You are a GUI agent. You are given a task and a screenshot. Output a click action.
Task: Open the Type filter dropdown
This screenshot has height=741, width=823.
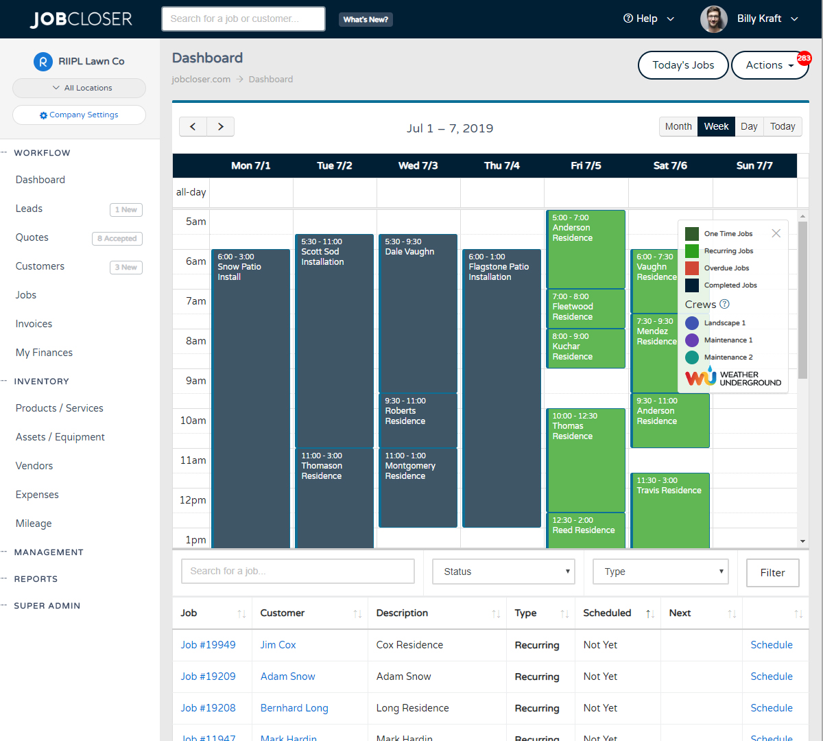pyautogui.click(x=660, y=571)
